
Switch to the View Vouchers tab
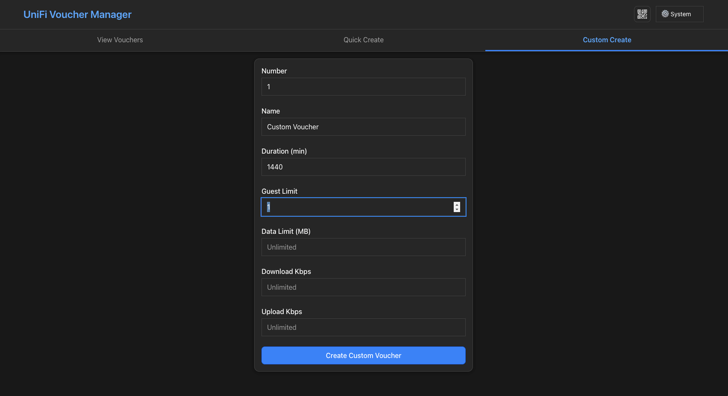click(x=120, y=40)
